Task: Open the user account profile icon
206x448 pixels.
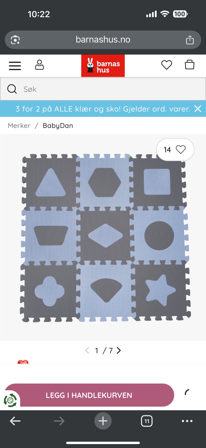Action: [39, 65]
